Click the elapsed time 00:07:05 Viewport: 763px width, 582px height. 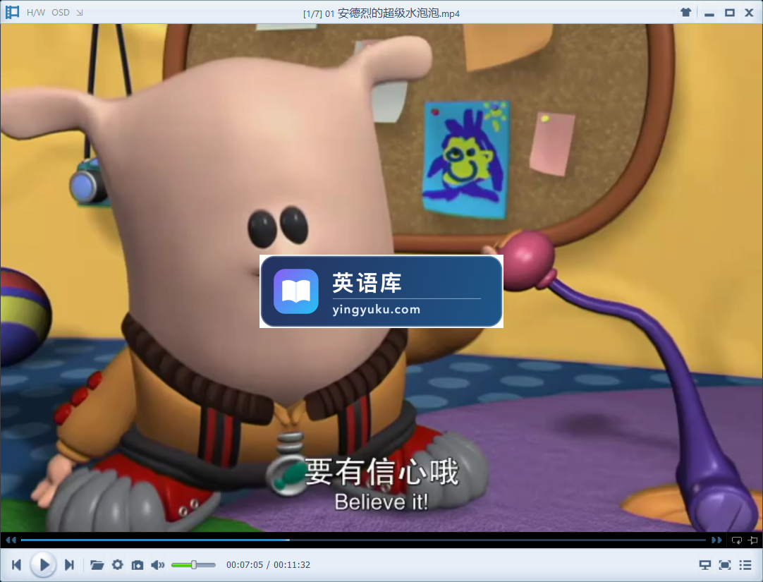click(x=244, y=565)
